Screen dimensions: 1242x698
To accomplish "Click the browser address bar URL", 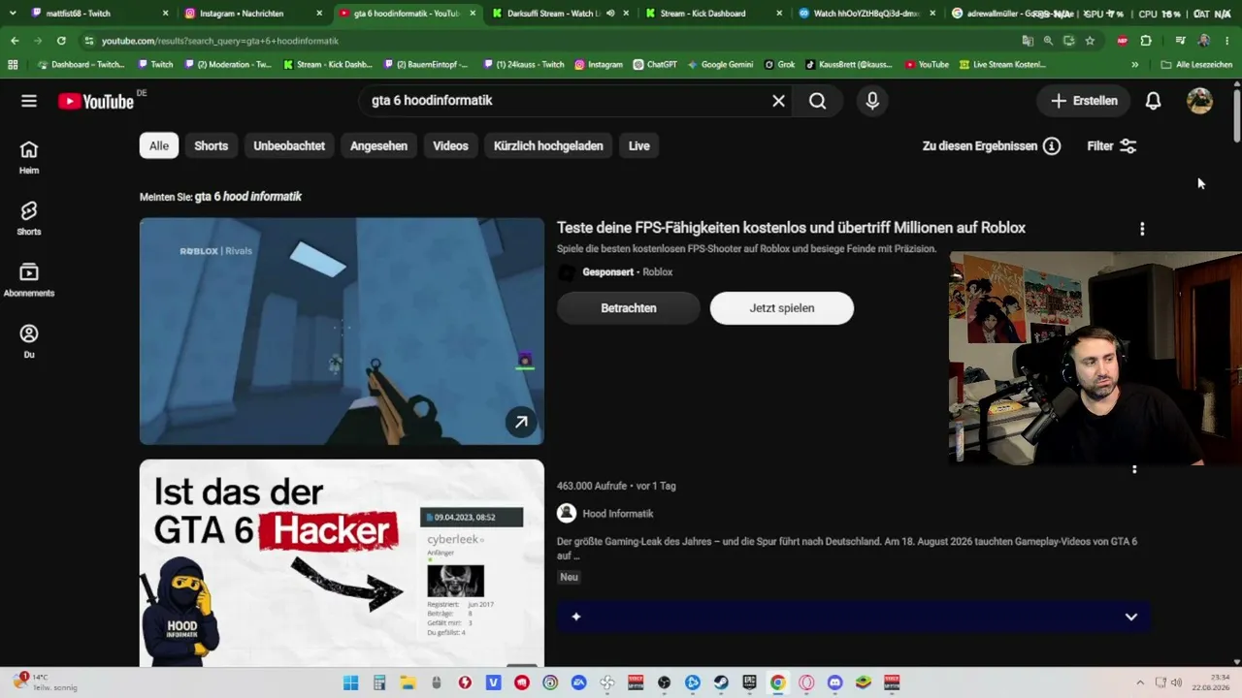I will pos(220,42).
